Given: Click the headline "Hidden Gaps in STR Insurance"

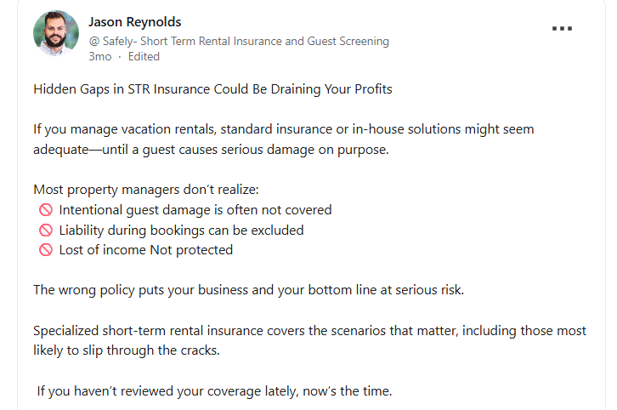Looking at the screenshot, I should click(212, 88).
